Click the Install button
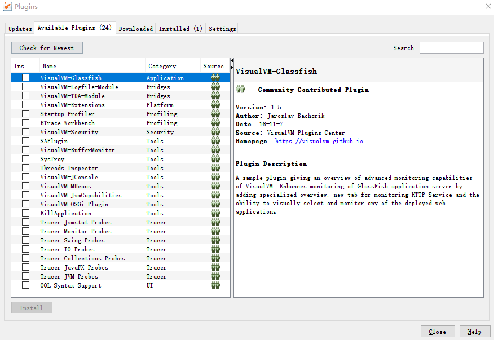Image resolution: width=494 pixels, height=340 pixels. pos(32,307)
